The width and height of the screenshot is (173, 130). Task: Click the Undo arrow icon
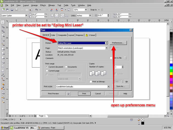point(37,10)
